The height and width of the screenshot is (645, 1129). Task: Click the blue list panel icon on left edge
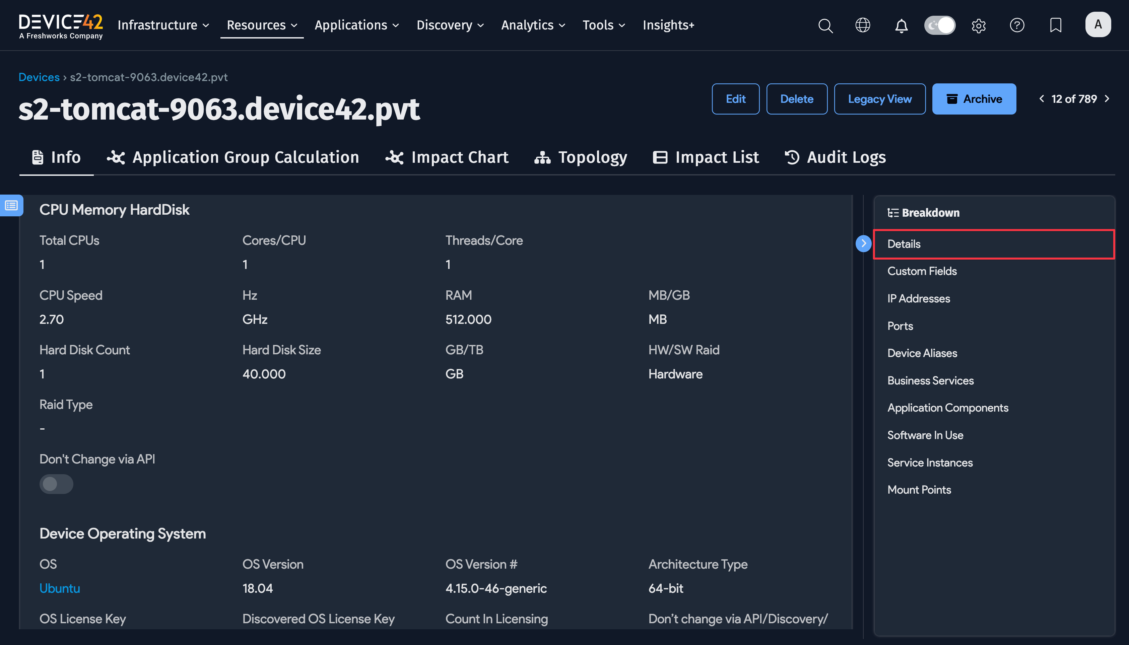(x=11, y=205)
